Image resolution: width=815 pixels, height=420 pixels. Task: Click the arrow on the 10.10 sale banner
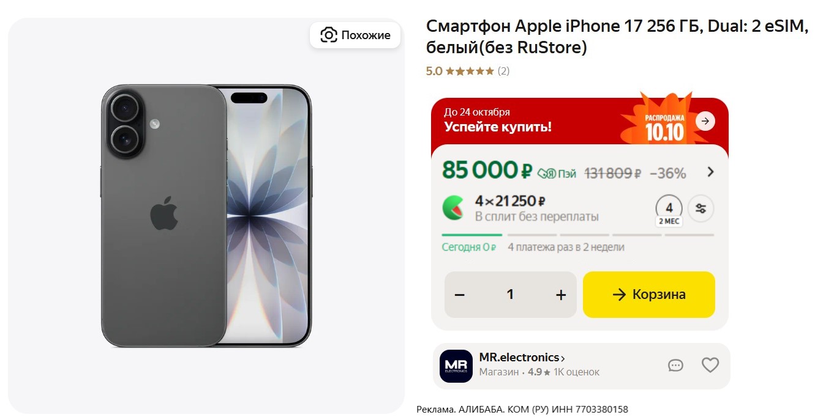pyautogui.click(x=705, y=121)
